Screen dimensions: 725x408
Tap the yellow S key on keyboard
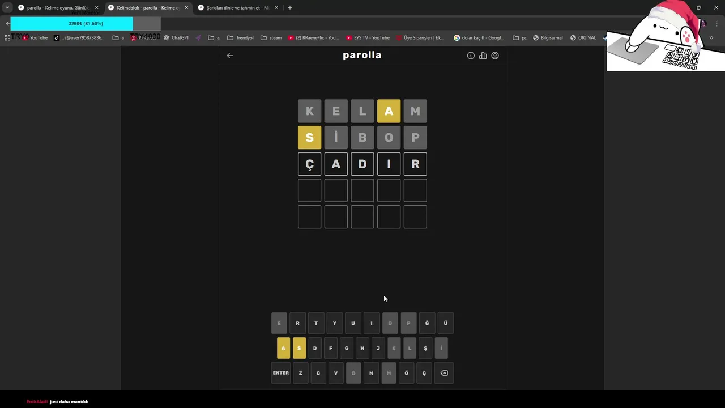click(299, 348)
